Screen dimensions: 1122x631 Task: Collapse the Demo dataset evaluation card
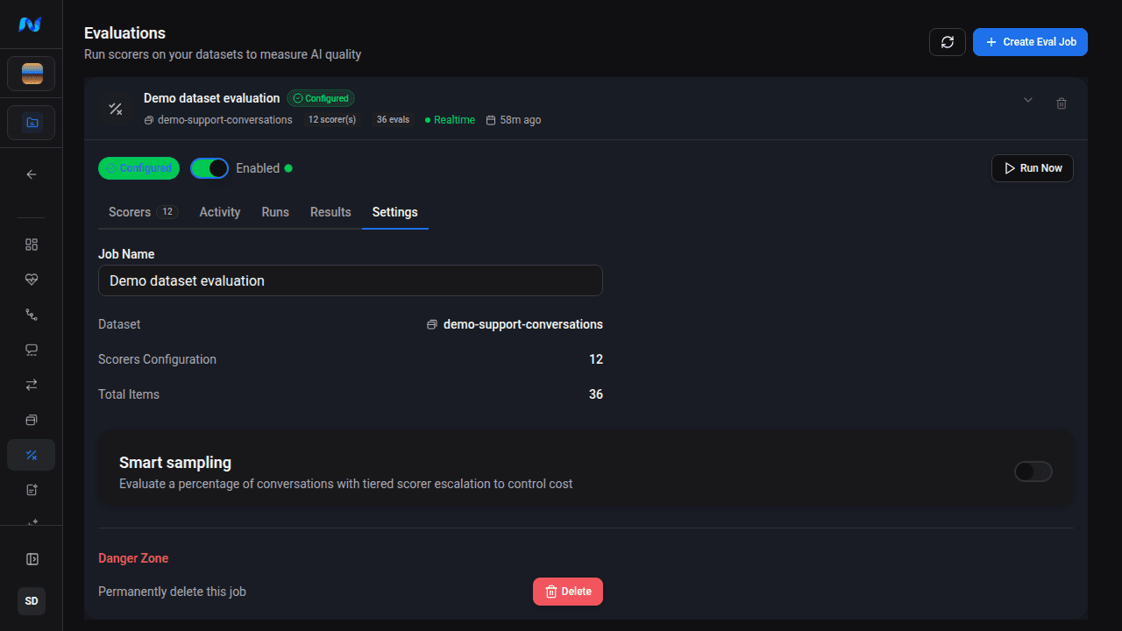point(1028,101)
